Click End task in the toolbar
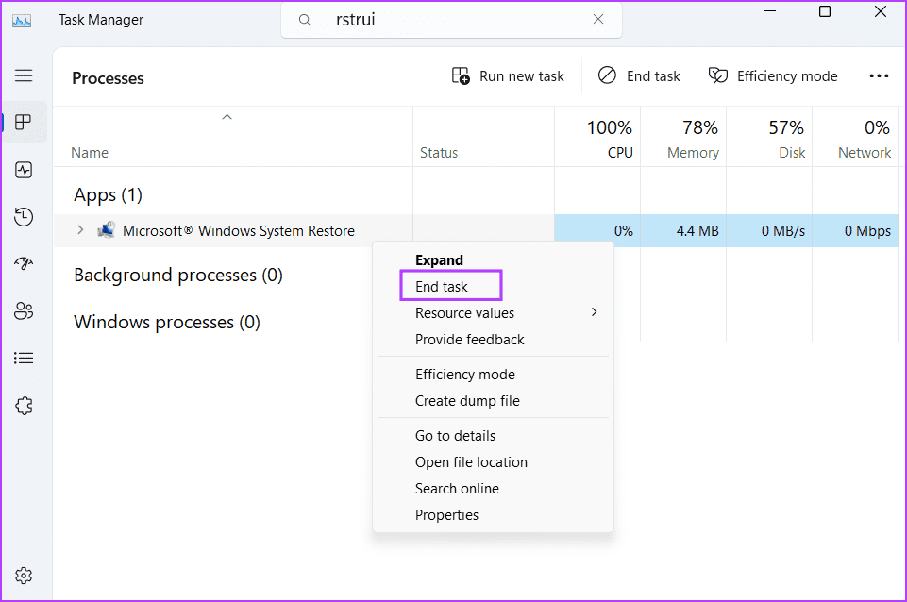Image resolution: width=907 pixels, height=602 pixels. tap(639, 75)
